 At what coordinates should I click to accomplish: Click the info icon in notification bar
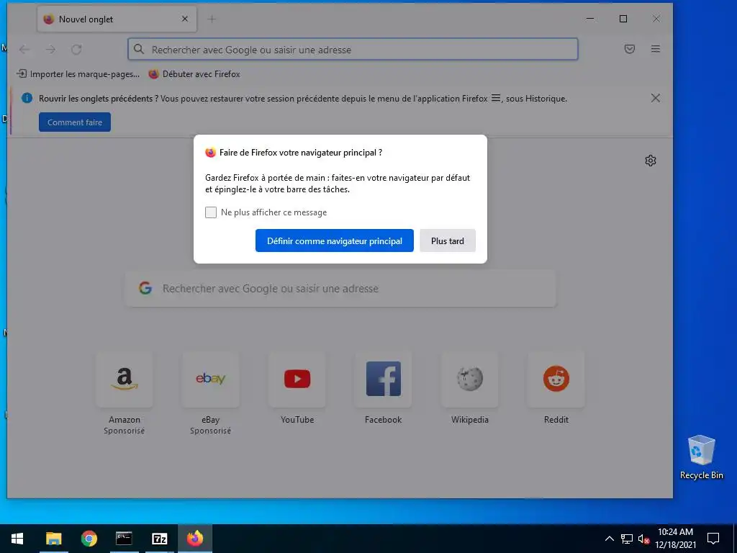coord(27,98)
